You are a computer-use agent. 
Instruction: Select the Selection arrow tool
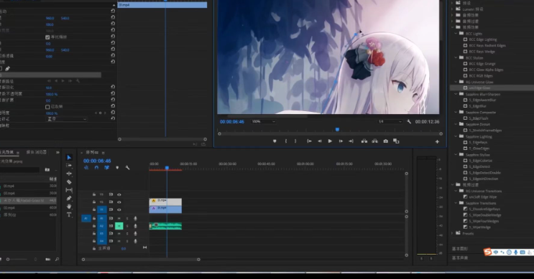(69, 157)
